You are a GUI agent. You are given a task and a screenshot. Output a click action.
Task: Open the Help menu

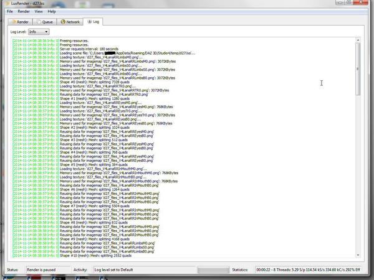52,11
